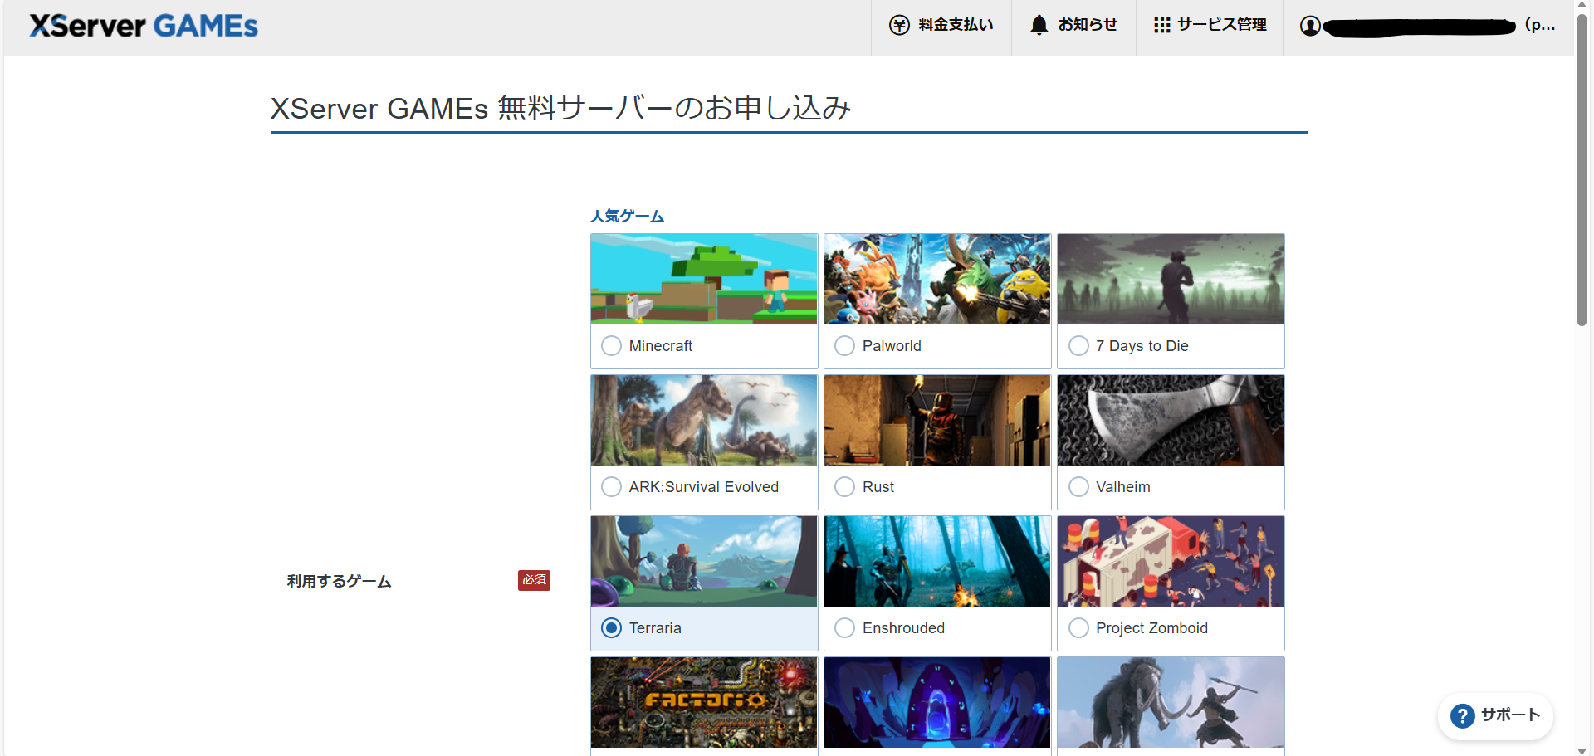The width and height of the screenshot is (1594, 756).
Task: Select Palworld as the game
Action: [844, 346]
